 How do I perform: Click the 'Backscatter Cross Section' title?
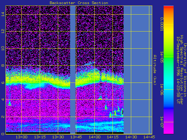coord(79,3)
